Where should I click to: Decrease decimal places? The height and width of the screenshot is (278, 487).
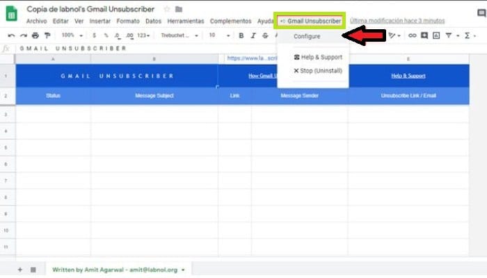(x=118, y=36)
